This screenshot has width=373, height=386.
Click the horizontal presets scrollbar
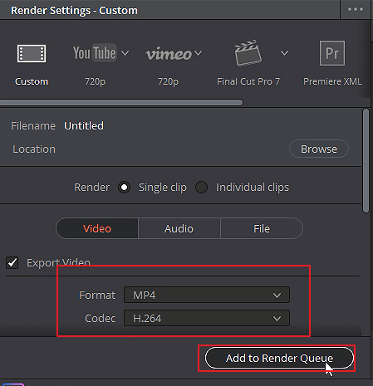point(121,103)
